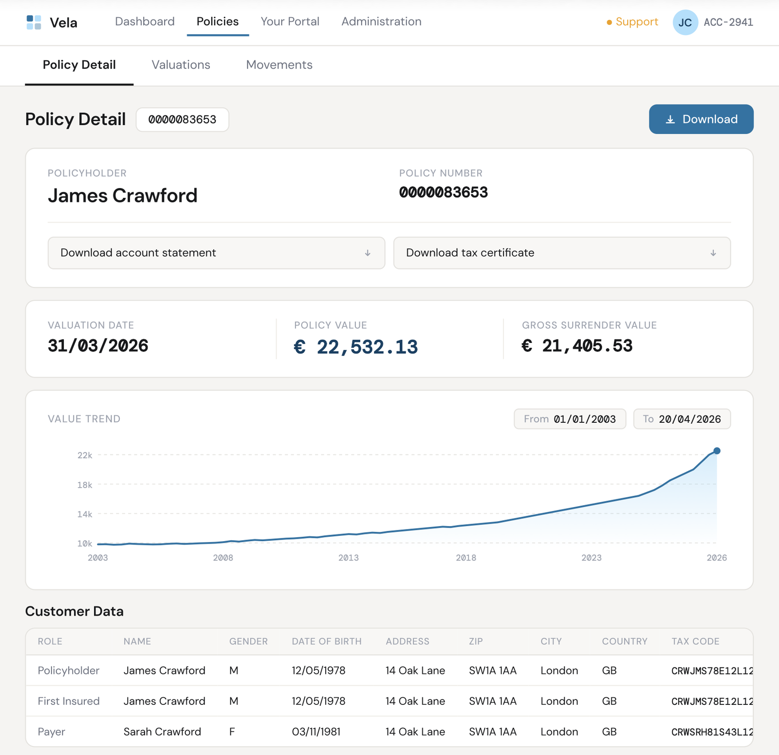Click the blue Download button
This screenshot has height=755, width=779.
[701, 119]
